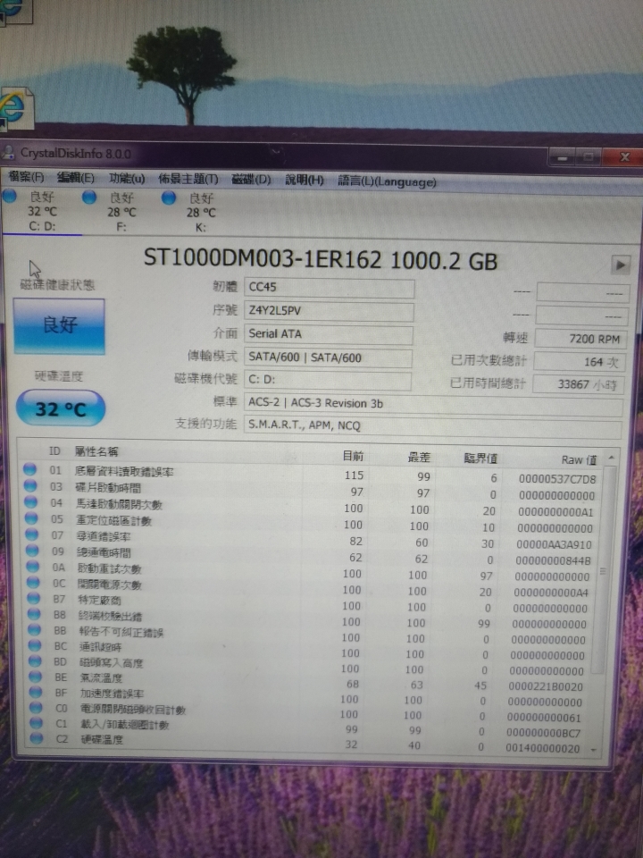Open the 說明(H) menu
Viewport: 643px width, 858px height.
click(305, 180)
